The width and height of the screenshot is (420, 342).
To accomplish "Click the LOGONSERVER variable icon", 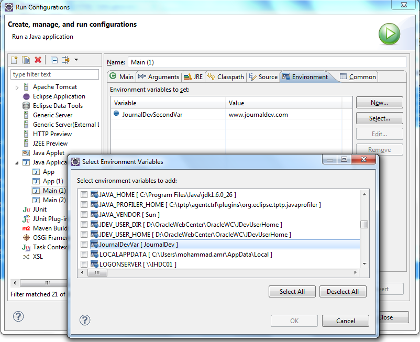I will 94,264.
